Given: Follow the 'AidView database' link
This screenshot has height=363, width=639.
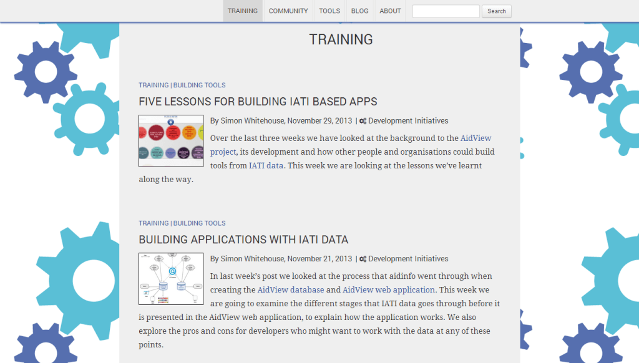Looking at the screenshot, I should 291,289.
